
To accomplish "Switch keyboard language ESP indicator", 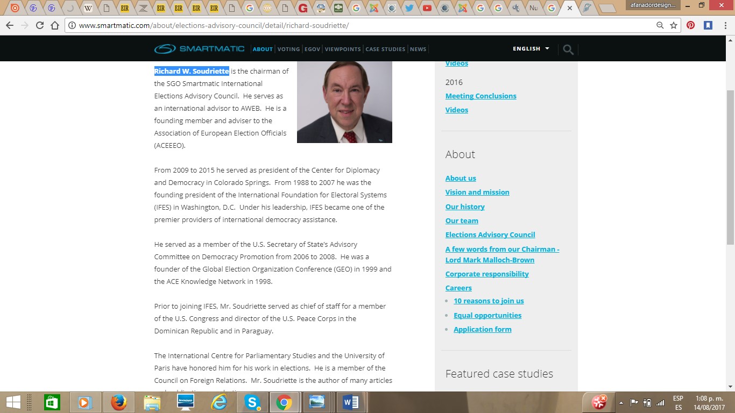I will tap(678, 402).
